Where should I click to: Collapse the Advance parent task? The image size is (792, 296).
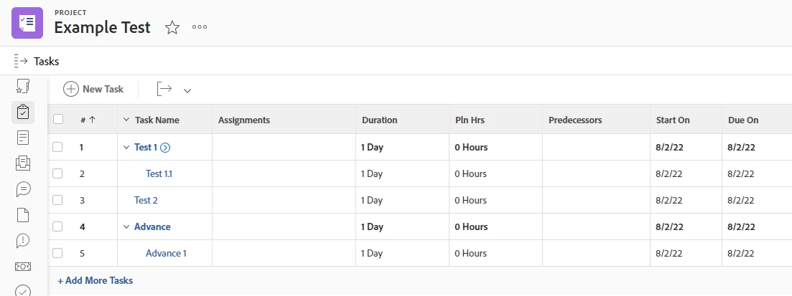click(x=126, y=226)
